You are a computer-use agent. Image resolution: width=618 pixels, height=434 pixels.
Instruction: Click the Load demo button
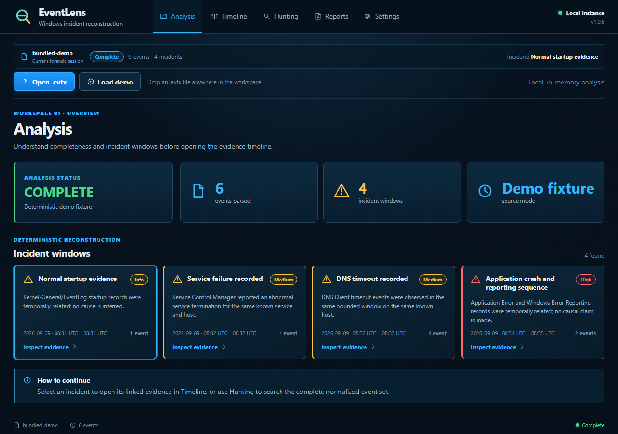[110, 82]
